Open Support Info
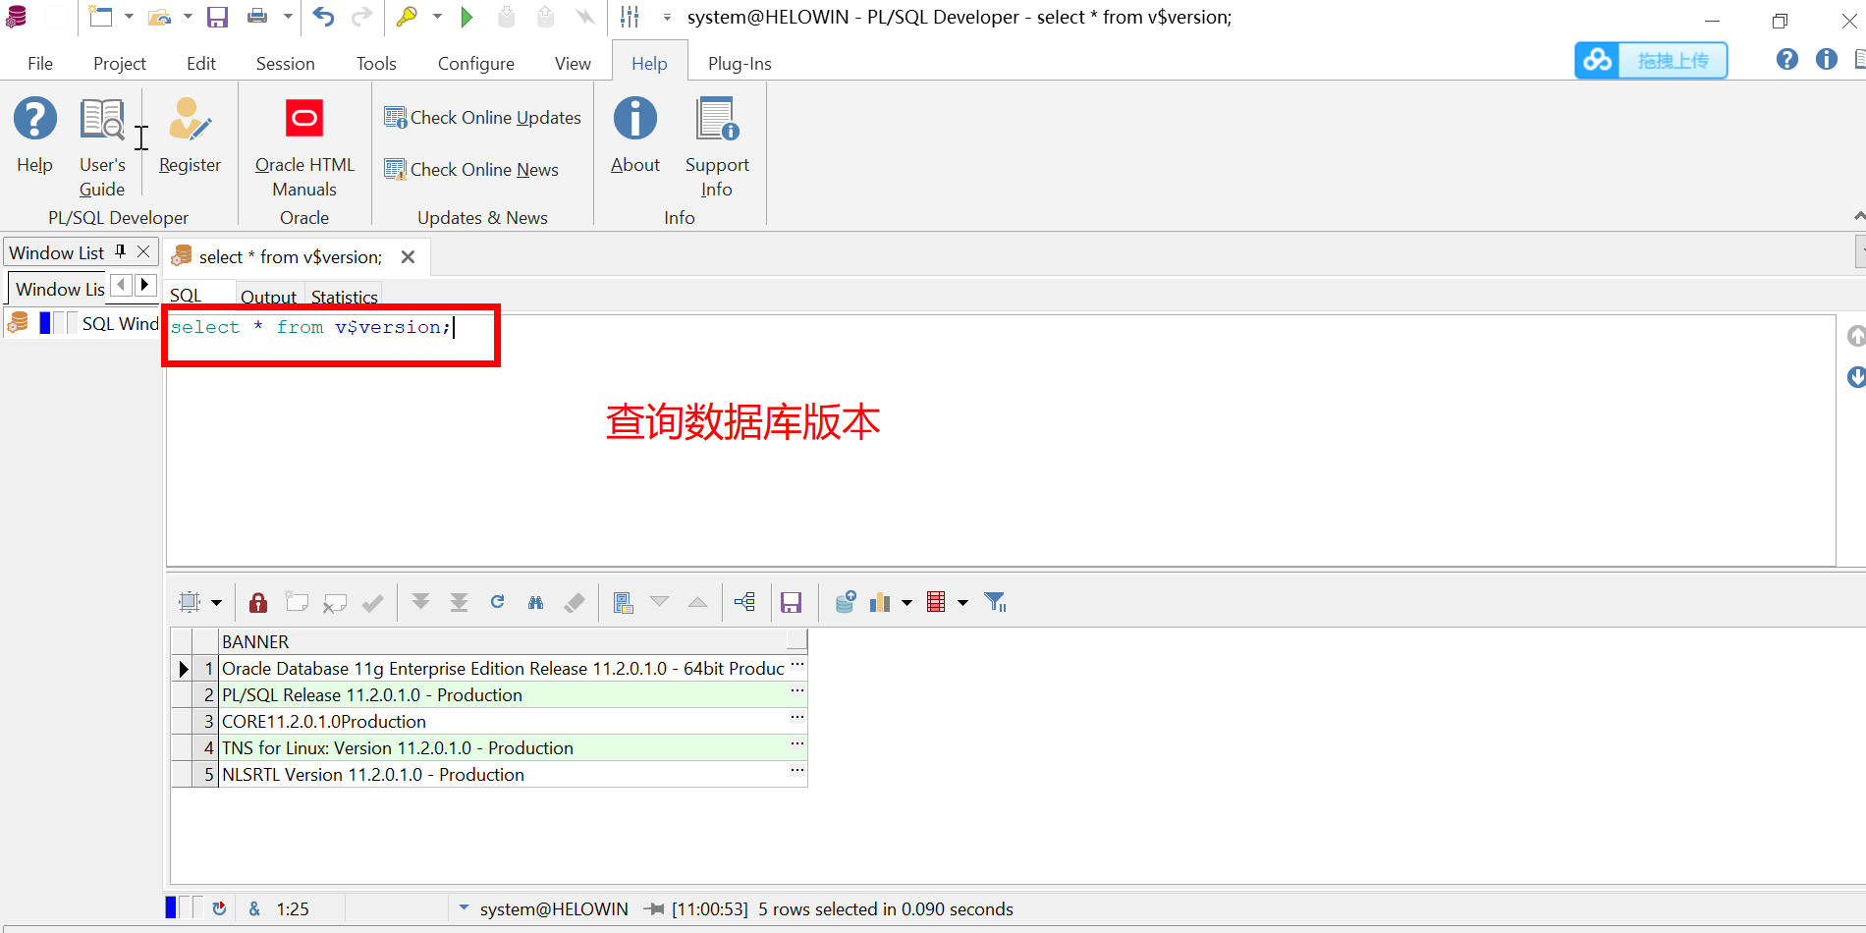1866x933 pixels. (x=717, y=147)
